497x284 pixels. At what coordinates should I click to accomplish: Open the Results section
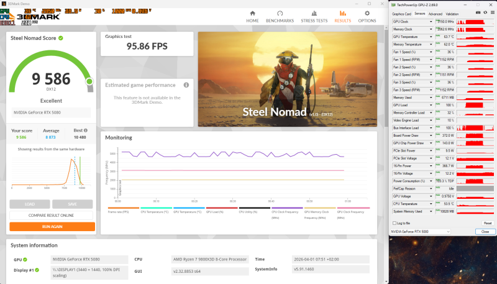(343, 17)
